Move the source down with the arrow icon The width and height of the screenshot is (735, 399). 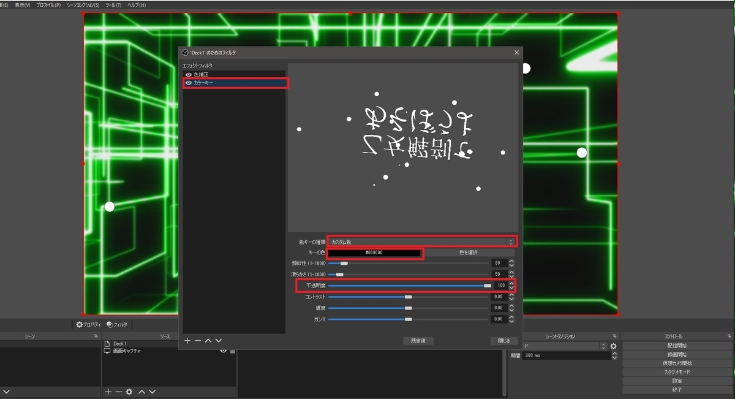(153, 392)
